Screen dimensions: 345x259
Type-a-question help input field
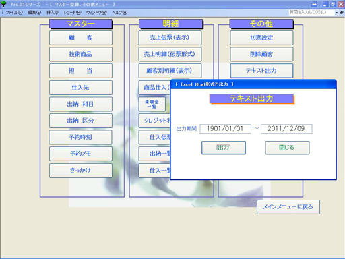(311, 13)
